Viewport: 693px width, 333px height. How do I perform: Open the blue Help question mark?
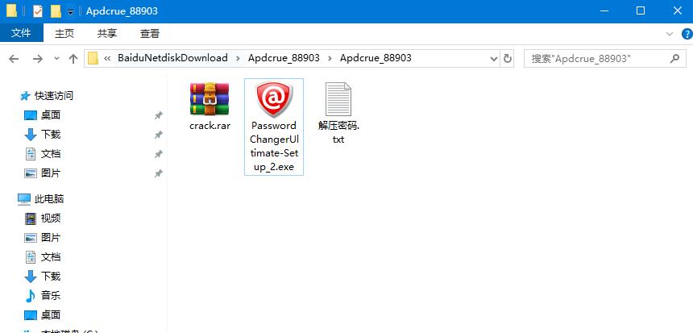(687, 34)
